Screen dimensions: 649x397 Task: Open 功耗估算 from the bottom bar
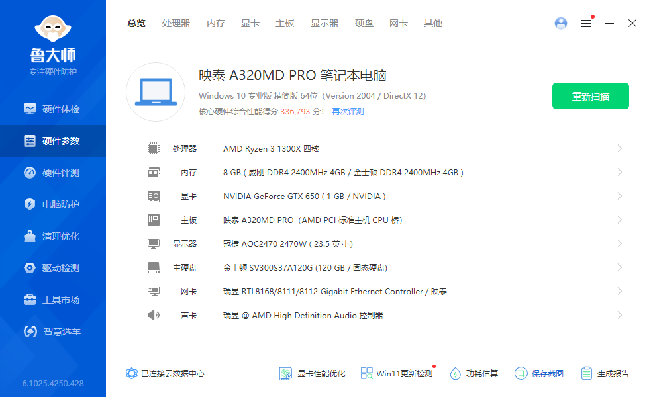pos(482,373)
